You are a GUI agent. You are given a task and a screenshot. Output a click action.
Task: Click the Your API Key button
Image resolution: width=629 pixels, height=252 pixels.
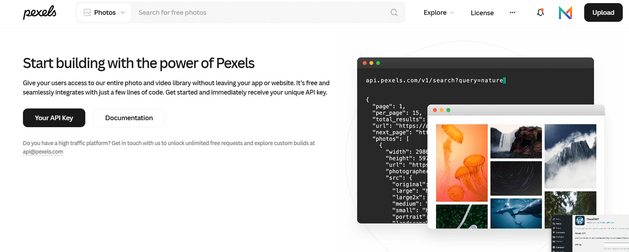click(x=54, y=118)
